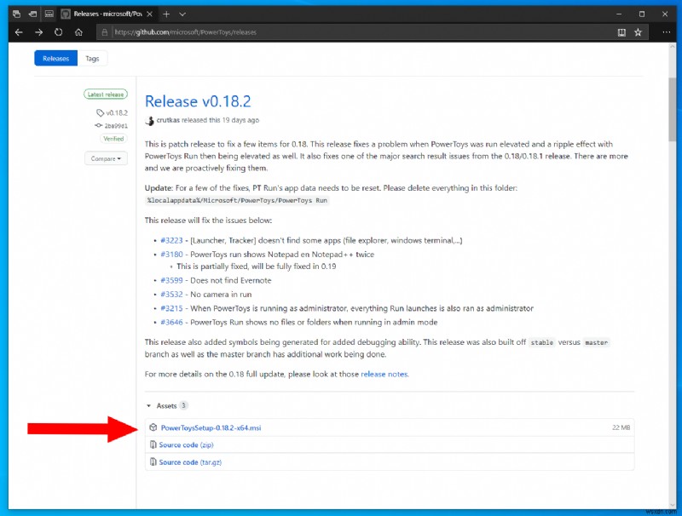This screenshot has width=682, height=516.
Task: Click the Verified signature badge
Action: [113, 139]
